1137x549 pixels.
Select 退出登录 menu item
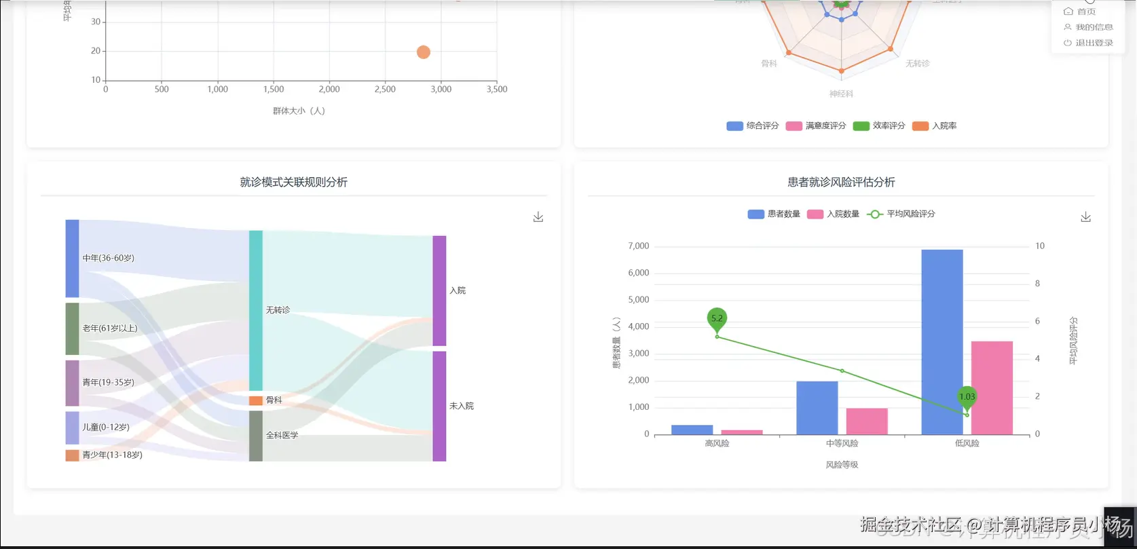pyautogui.click(x=1088, y=43)
